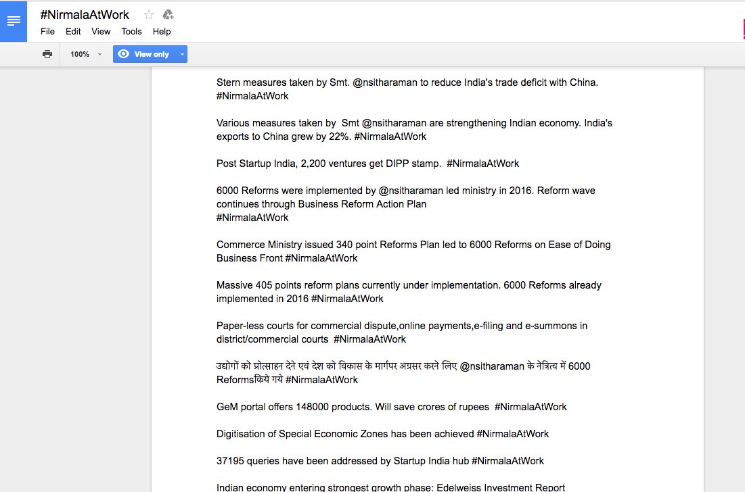Click the add to Drive icon
745x492 pixels.
168,15
